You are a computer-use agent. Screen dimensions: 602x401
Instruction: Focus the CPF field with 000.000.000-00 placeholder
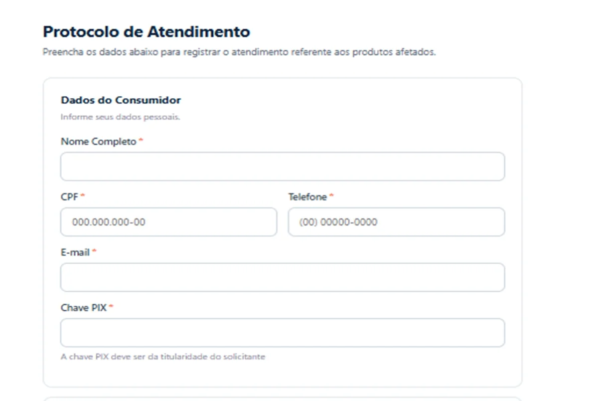click(169, 222)
